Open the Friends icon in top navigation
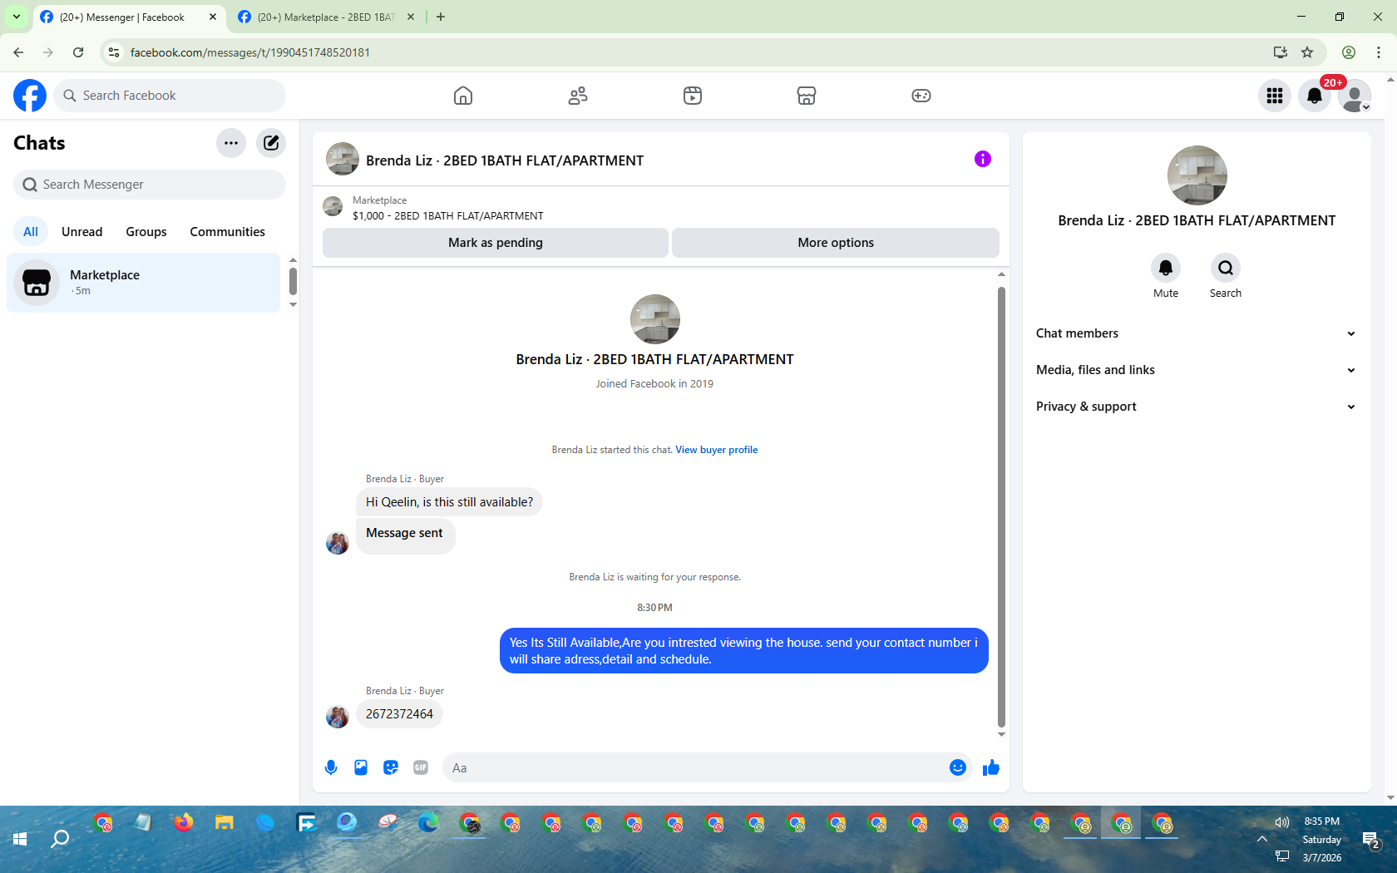The width and height of the screenshot is (1397, 873). point(578,96)
